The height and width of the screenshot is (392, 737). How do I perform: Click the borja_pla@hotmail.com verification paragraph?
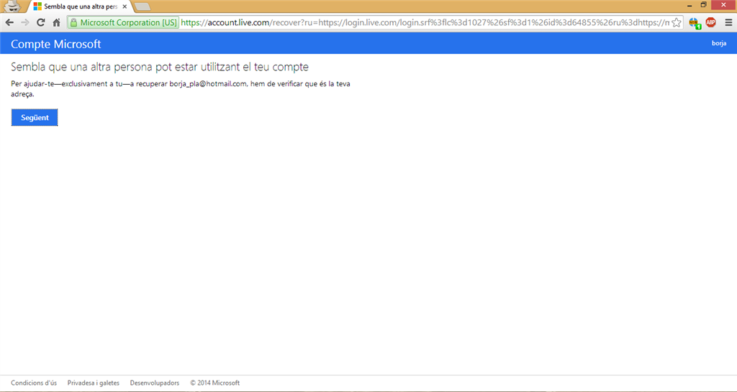pyautogui.click(x=181, y=88)
